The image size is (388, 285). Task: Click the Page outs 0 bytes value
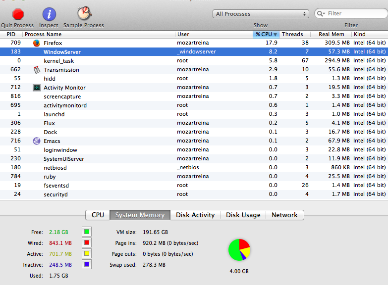coord(168,254)
